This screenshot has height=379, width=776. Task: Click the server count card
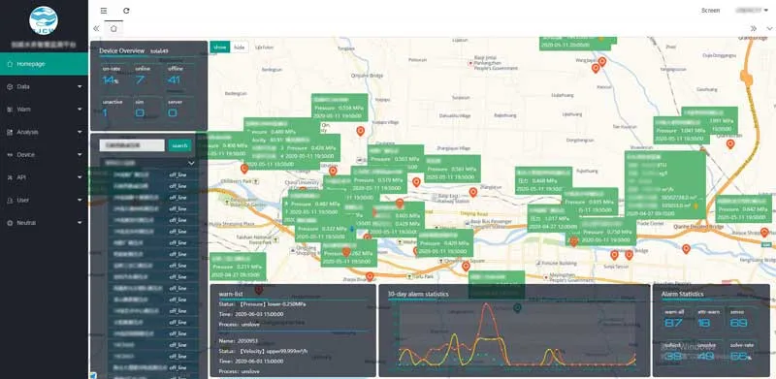179,110
